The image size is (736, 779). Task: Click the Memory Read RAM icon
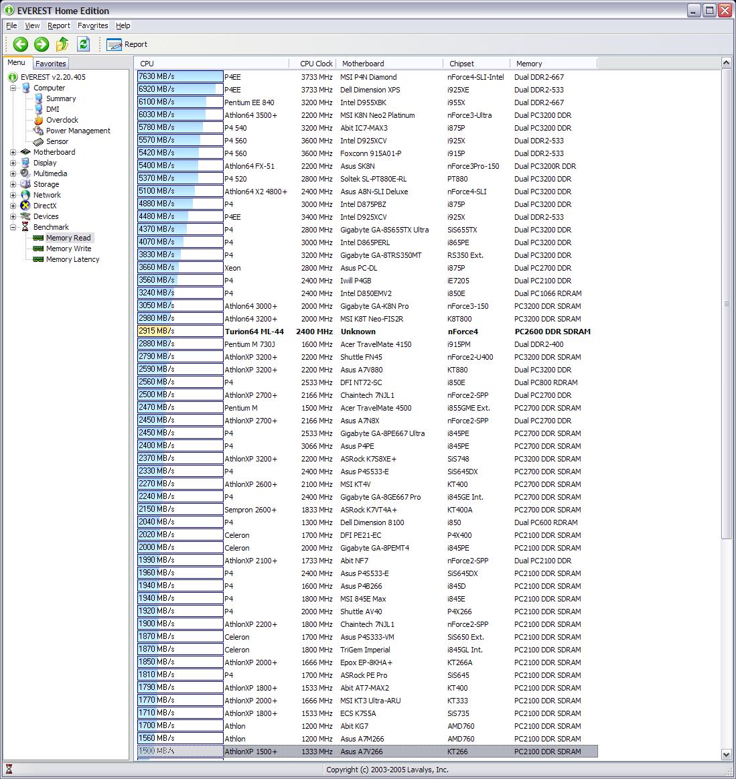pos(38,238)
